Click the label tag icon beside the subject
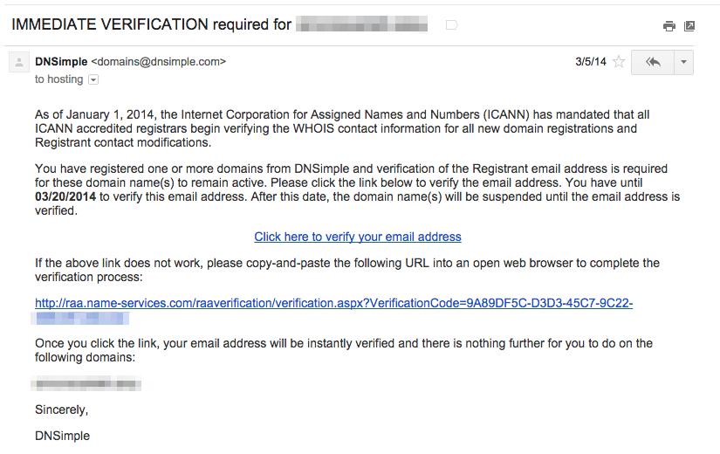 pyautogui.click(x=452, y=25)
